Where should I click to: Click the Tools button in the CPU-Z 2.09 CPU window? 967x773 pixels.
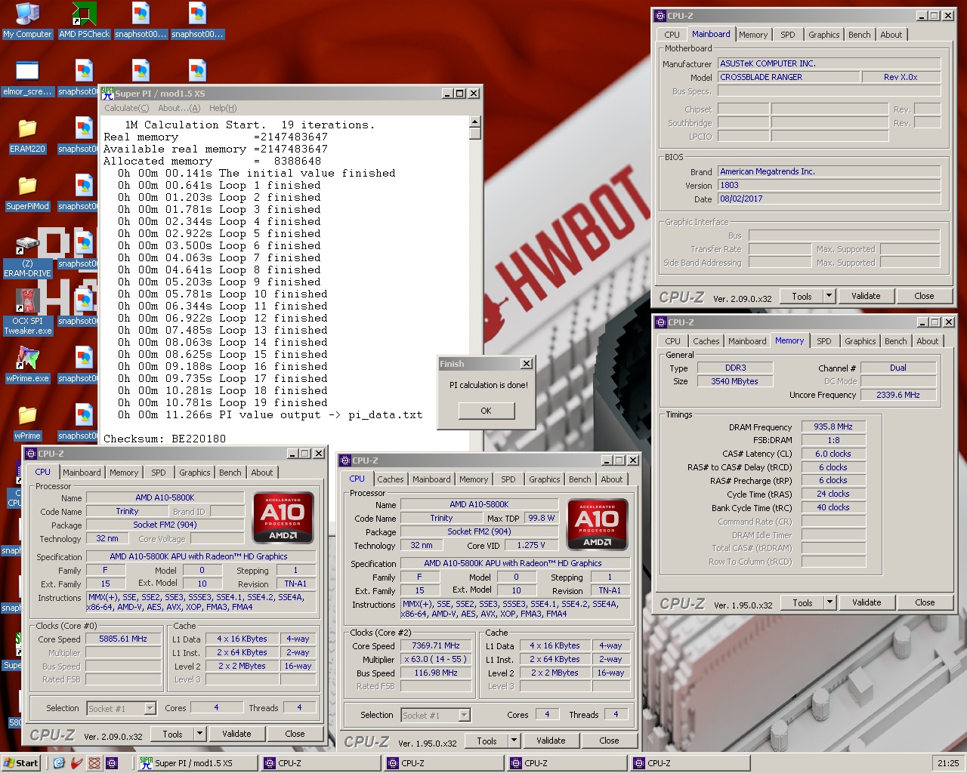click(x=172, y=734)
